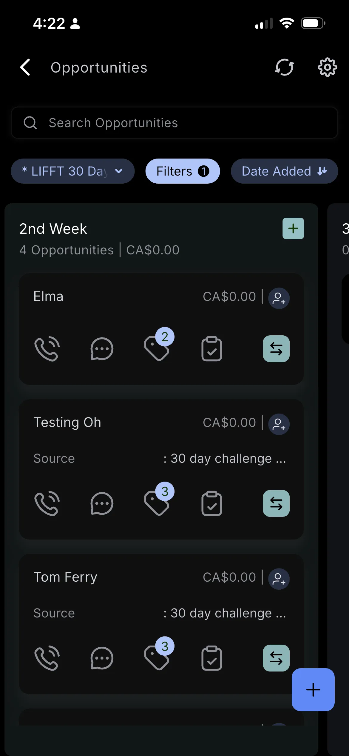This screenshot has height=756, width=349.
Task: Open the Filters panel
Action: pyautogui.click(x=183, y=171)
